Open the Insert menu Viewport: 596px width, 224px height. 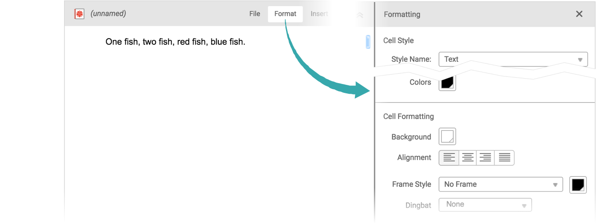tap(319, 14)
